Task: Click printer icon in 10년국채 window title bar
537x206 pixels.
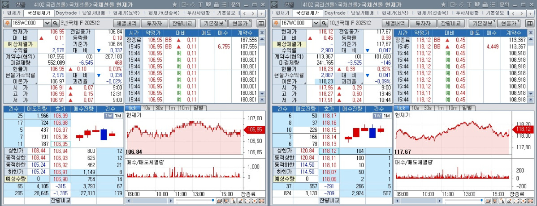Action: (485, 5)
